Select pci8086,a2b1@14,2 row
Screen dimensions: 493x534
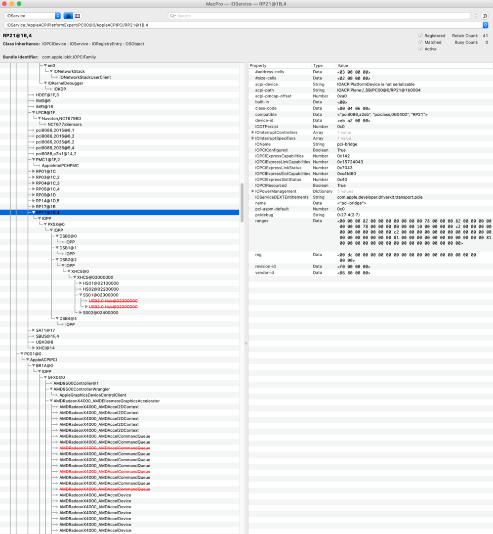click(56, 154)
